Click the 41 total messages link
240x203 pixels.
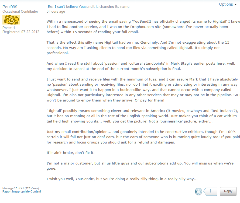(x=22, y=188)
